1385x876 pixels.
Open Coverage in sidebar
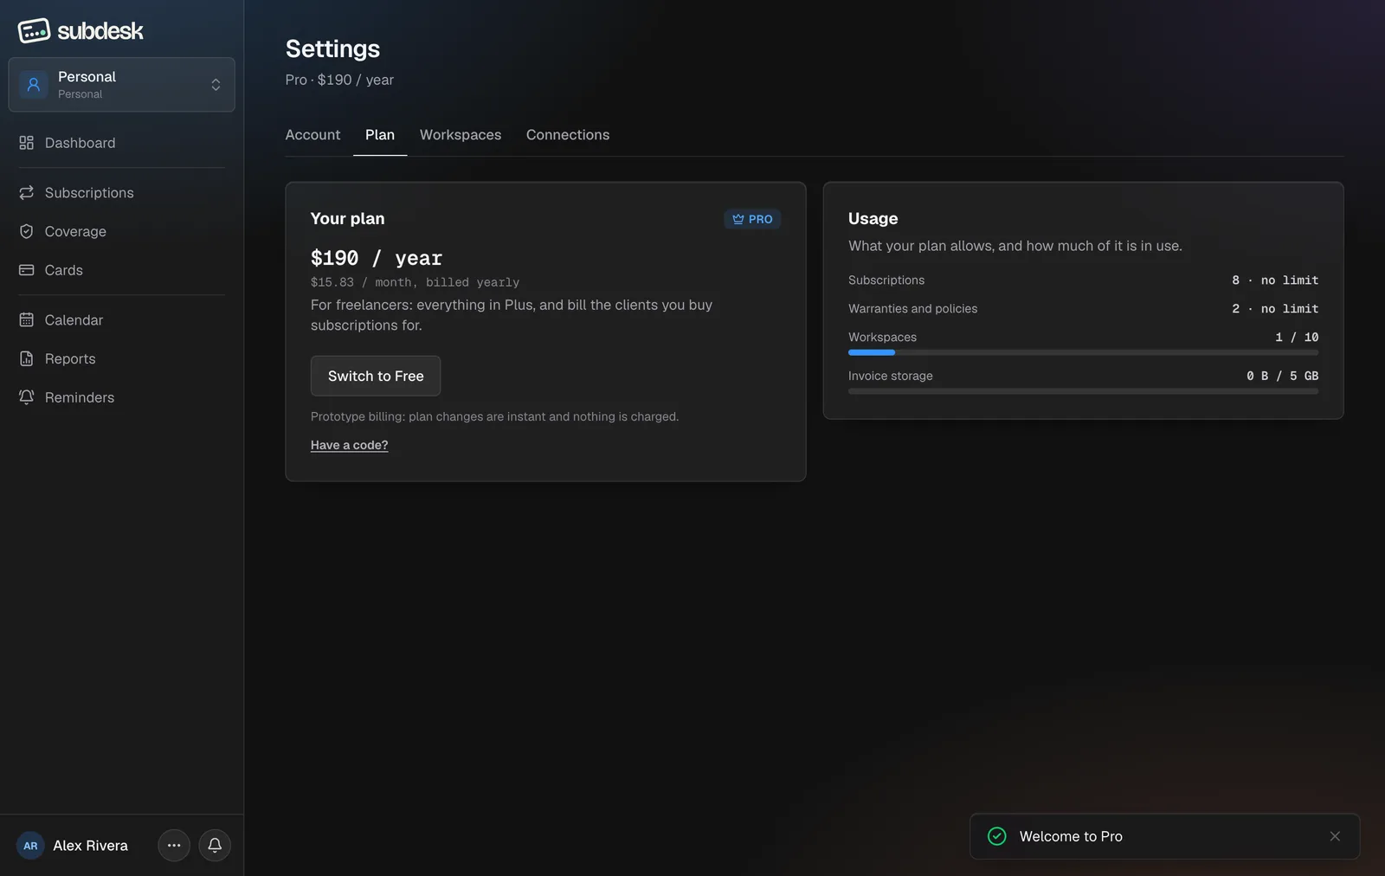tap(121, 231)
